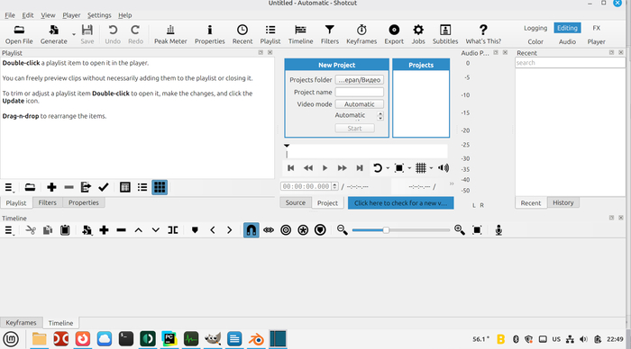The height and width of the screenshot is (349, 631).
Task: Open the Filters toolbar button
Action: click(x=330, y=34)
